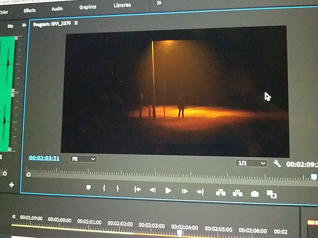Step forward one frame

tap(185, 191)
